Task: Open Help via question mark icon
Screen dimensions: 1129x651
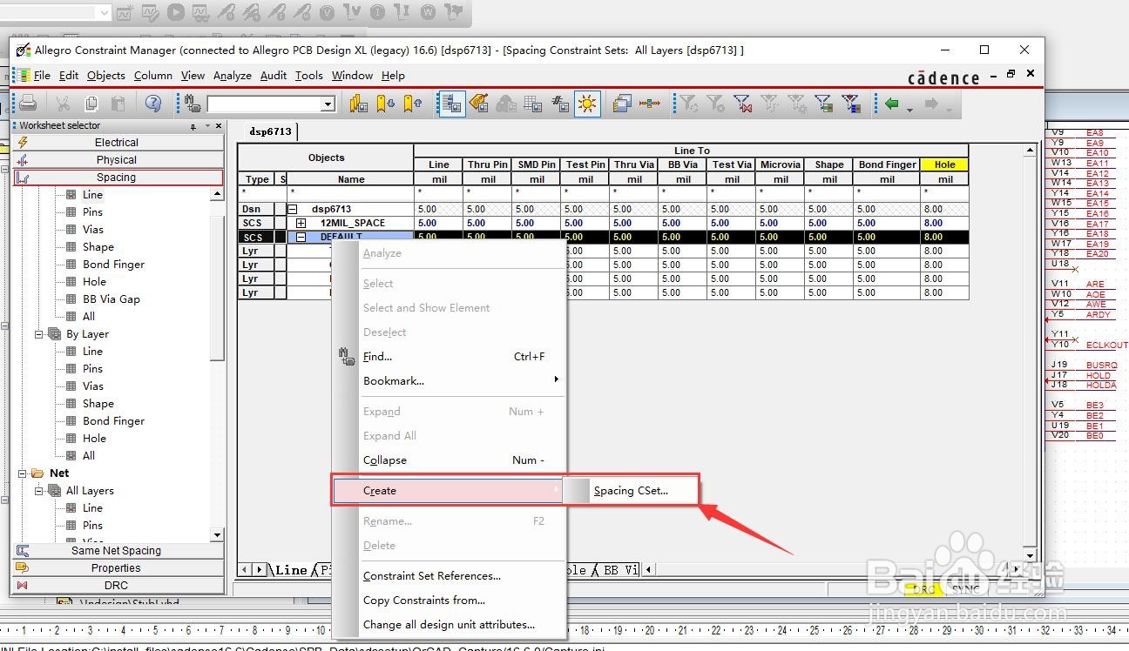Action: tap(153, 104)
